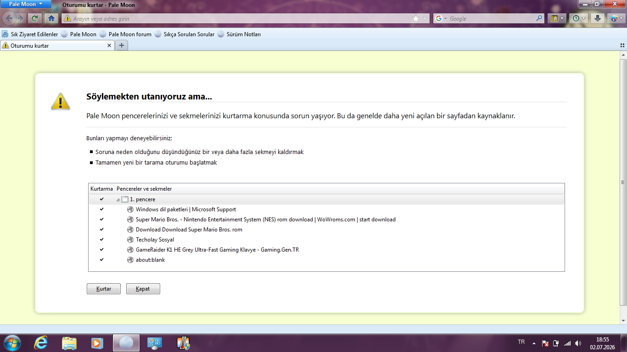Select the 'about:blank' row
The image size is (627, 352).
click(x=326, y=260)
